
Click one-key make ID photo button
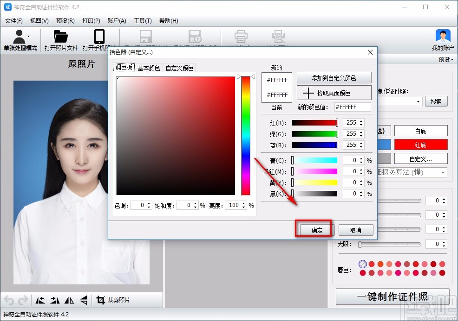(393, 296)
